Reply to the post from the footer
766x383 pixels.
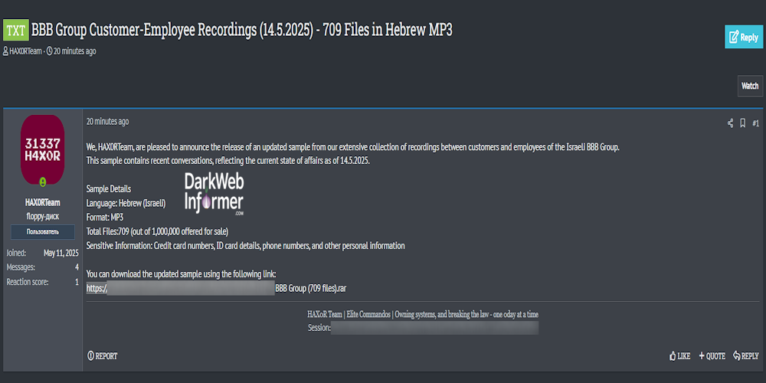pos(746,356)
